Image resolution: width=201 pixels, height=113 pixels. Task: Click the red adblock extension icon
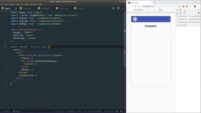click(183, 6)
